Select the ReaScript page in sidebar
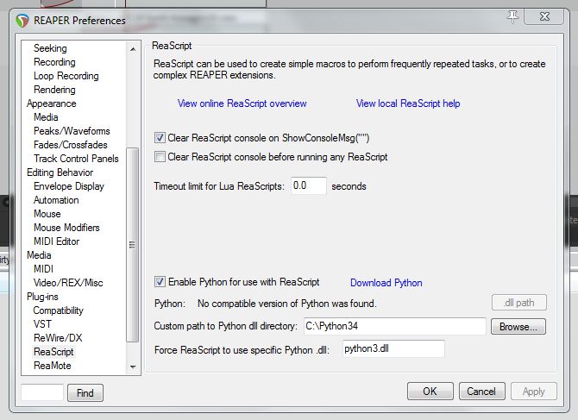578x420 pixels. tap(53, 352)
